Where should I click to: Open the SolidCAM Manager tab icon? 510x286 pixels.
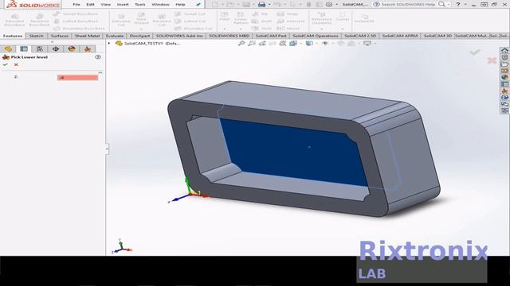87,48
